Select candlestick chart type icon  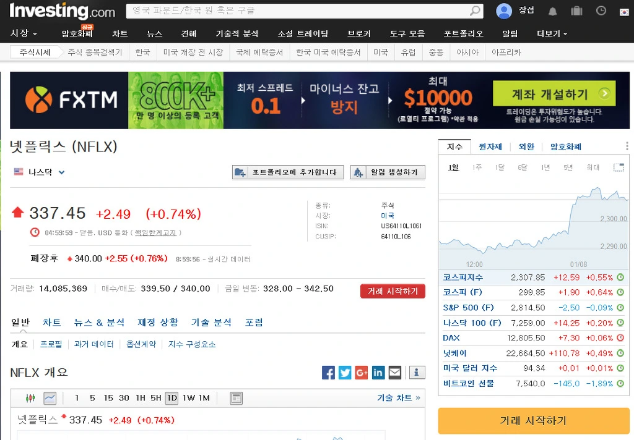pos(30,399)
